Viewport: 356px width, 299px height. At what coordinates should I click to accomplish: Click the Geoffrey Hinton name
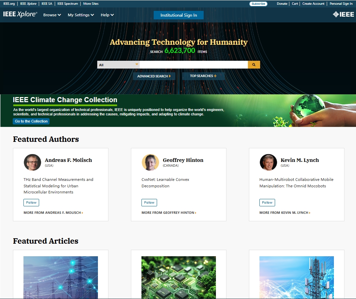(183, 160)
